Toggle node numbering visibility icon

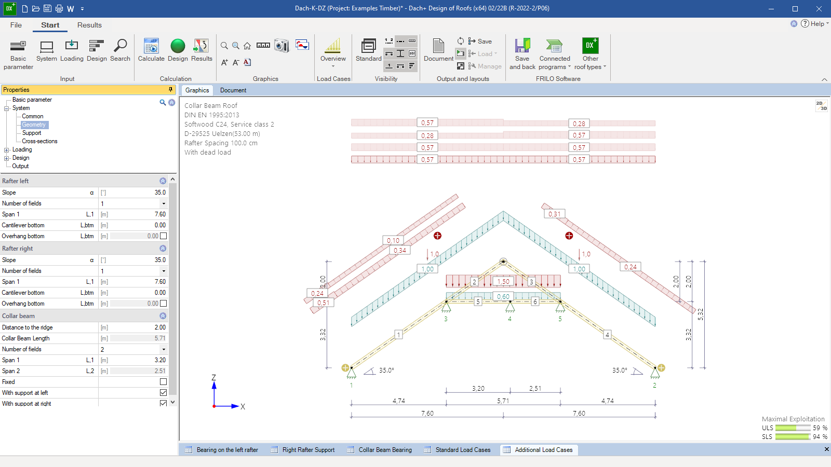coord(389,40)
